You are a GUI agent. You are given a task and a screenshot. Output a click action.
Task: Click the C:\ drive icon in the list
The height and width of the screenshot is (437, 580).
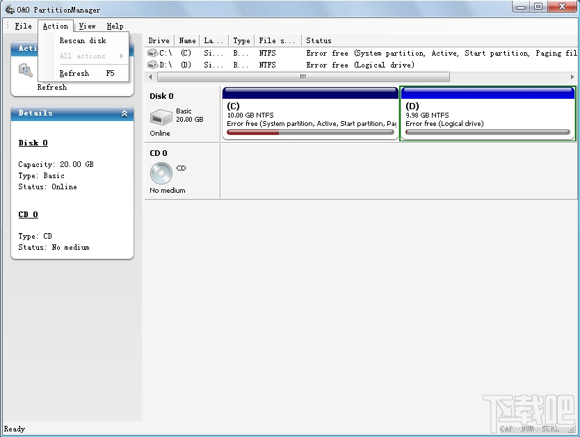pyautogui.click(x=152, y=53)
